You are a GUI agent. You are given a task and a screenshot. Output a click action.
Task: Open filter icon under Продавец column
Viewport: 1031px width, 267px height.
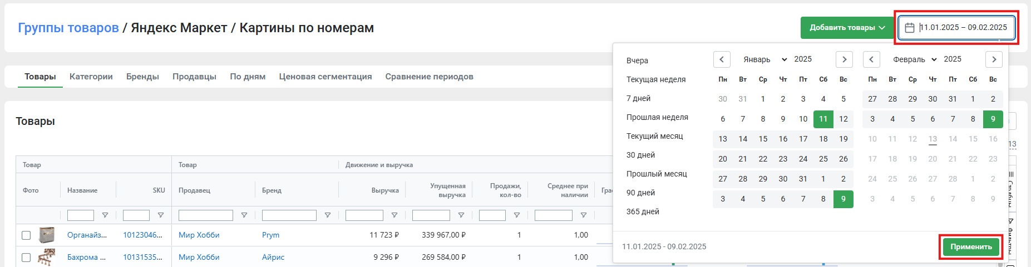[244, 215]
